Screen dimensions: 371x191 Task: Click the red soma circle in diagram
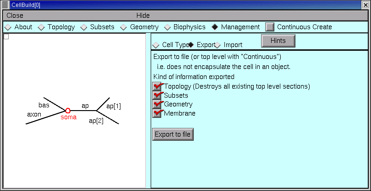tap(68, 110)
